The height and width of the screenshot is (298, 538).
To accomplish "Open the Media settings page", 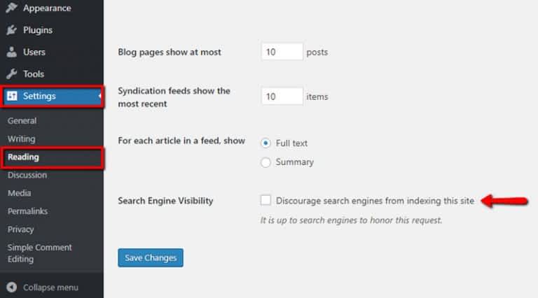I will 19,193.
